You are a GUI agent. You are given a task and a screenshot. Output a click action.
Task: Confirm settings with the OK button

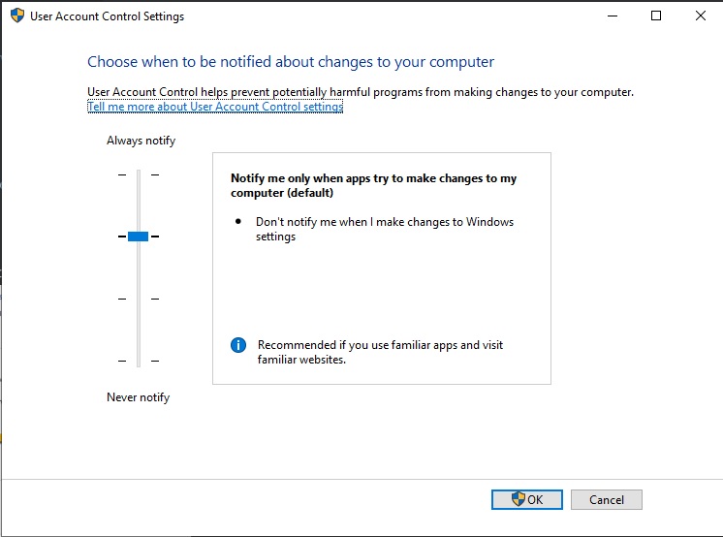coord(526,500)
